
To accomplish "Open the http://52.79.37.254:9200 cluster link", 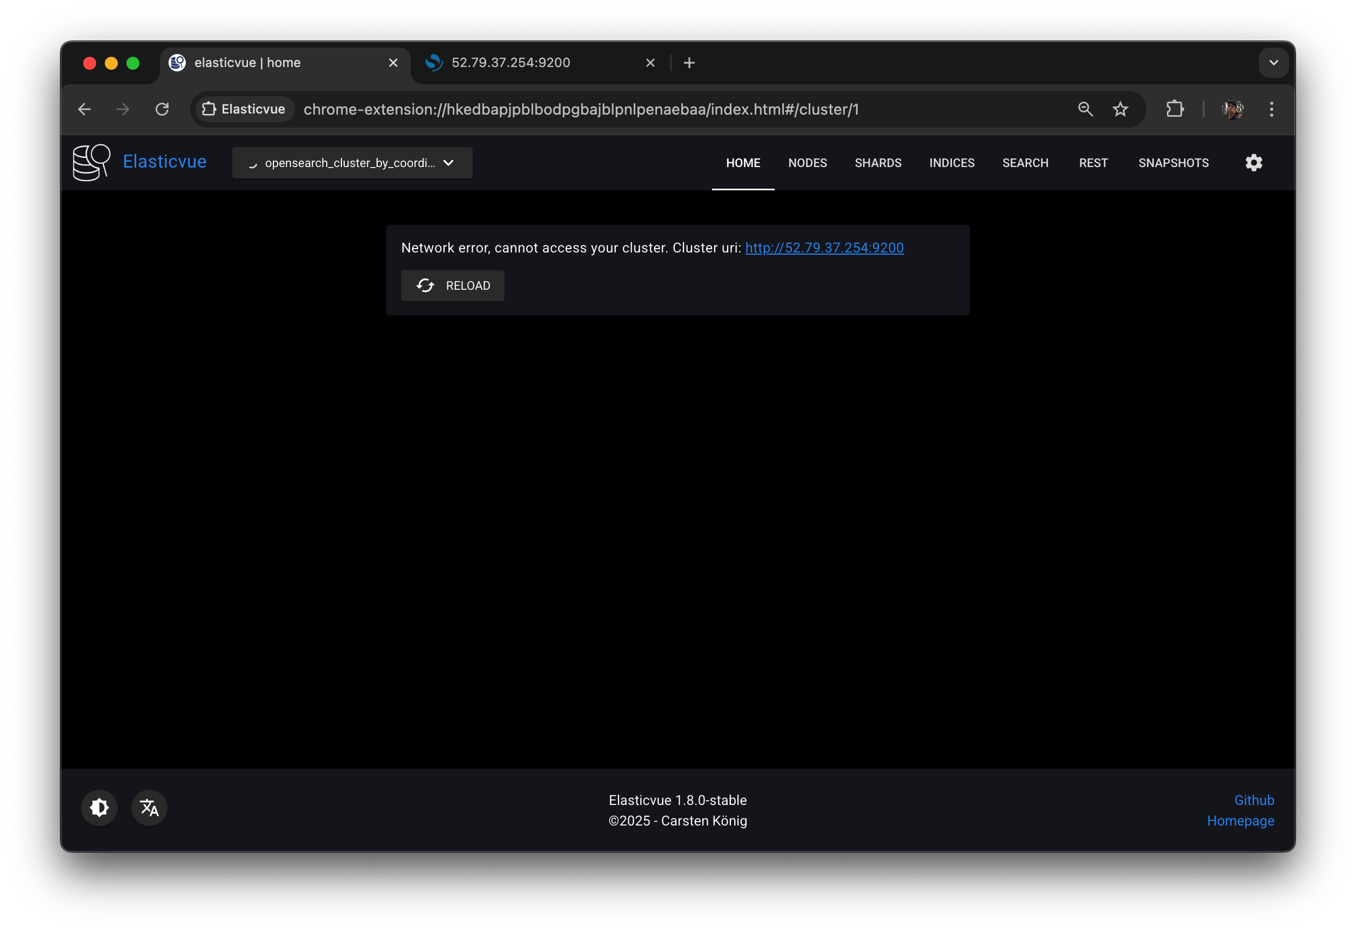I will [824, 248].
